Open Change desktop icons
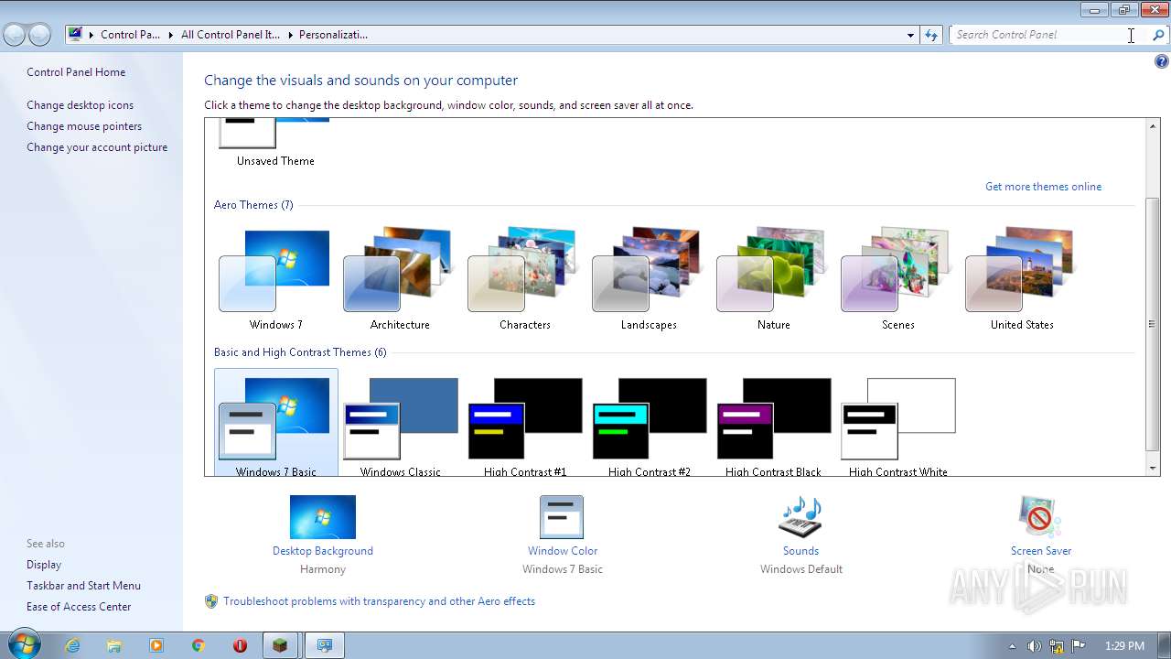 click(x=80, y=105)
